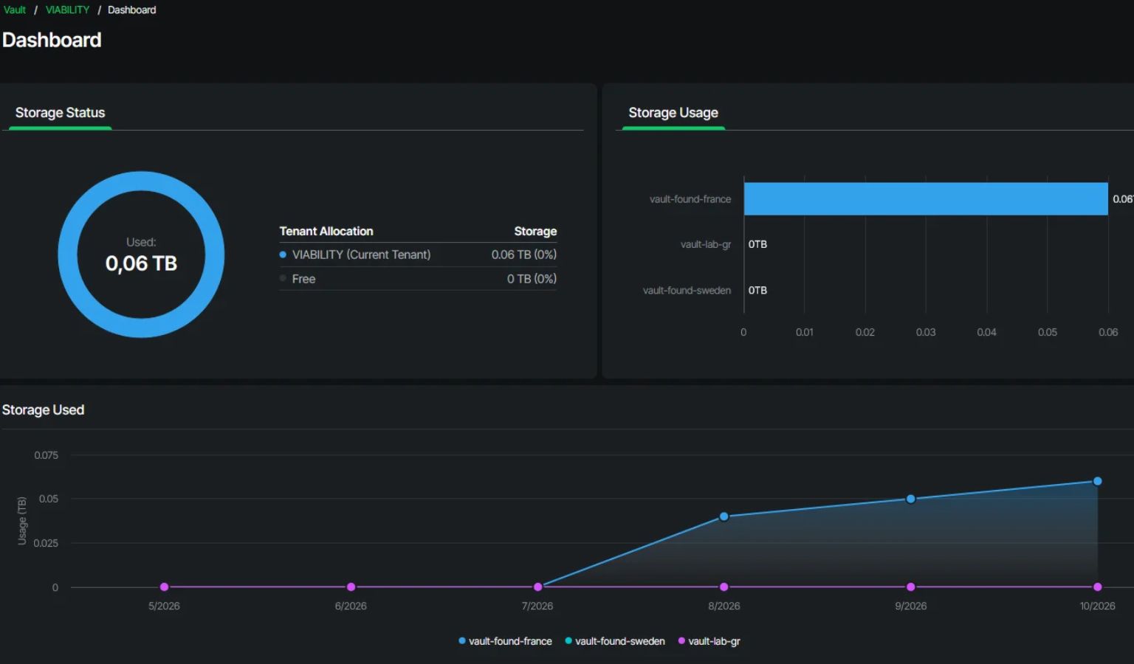Click the 8/2026 purple data point
The width and height of the screenshot is (1134, 664).
tap(724, 587)
